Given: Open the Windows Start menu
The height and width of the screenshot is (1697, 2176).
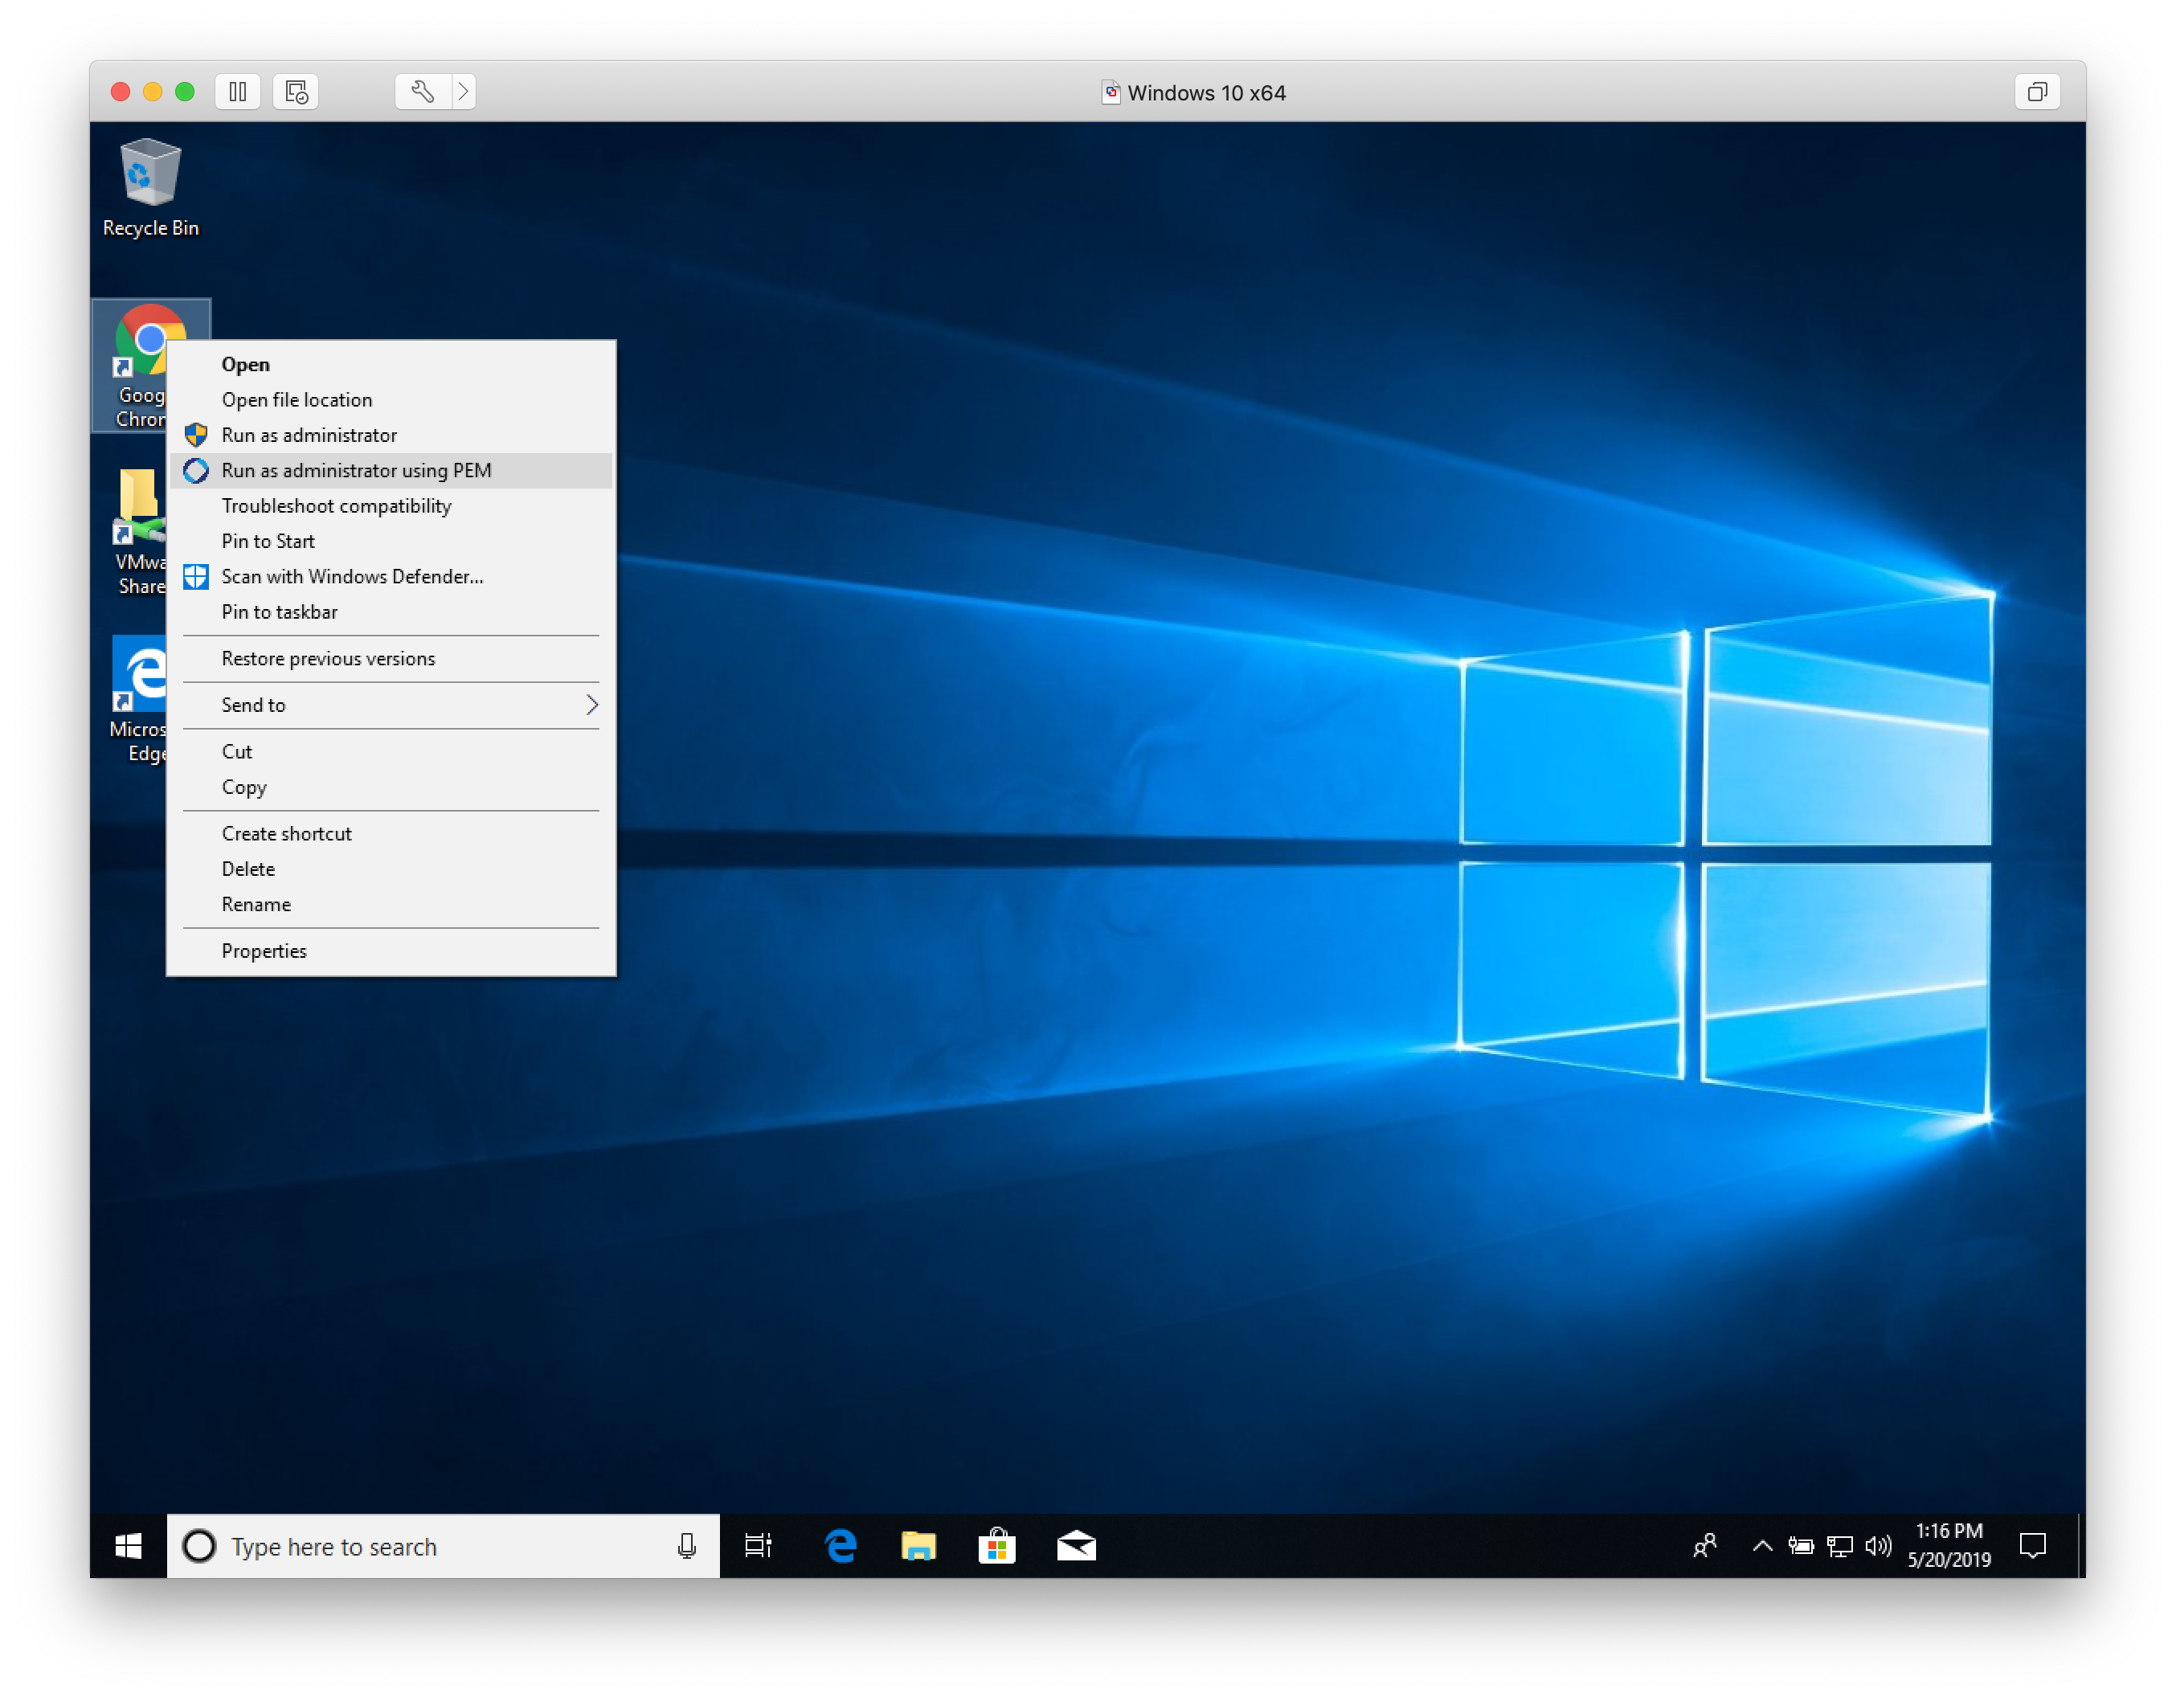Looking at the screenshot, I should tap(129, 1545).
